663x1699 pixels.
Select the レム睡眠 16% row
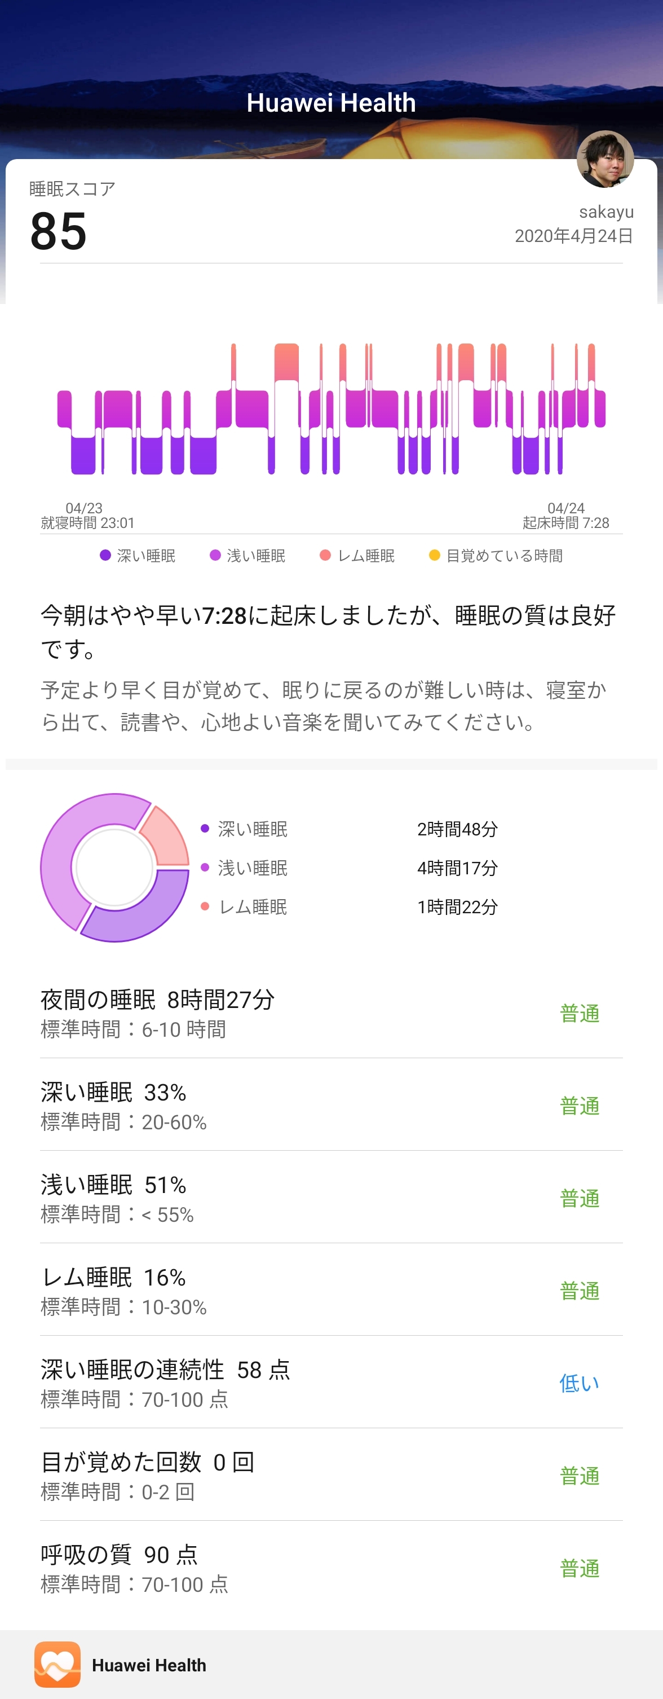pos(331,1291)
